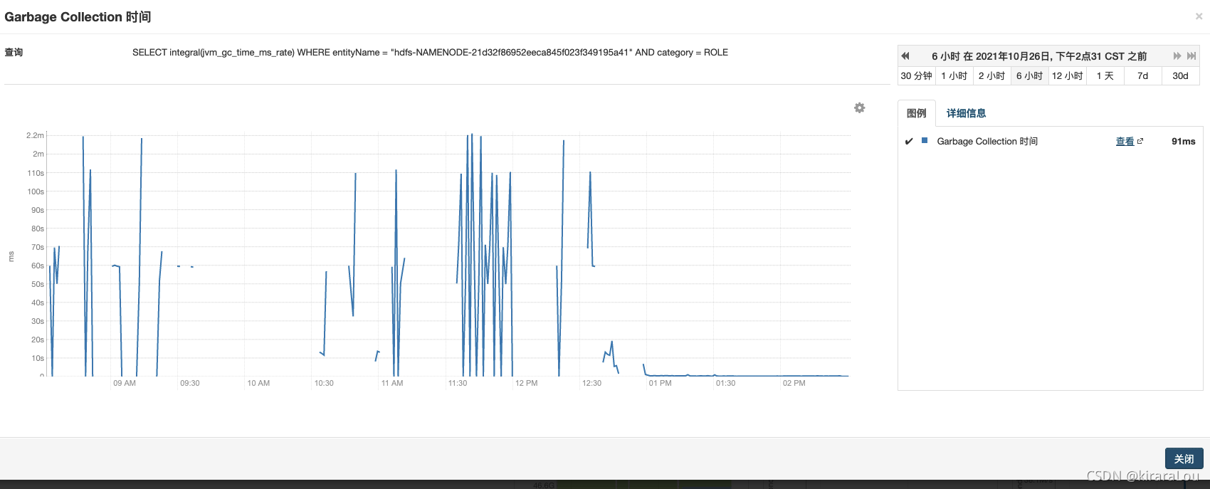Switch to the 详细信息 tab
Viewport: 1210px width, 489px height.
pos(966,113)
